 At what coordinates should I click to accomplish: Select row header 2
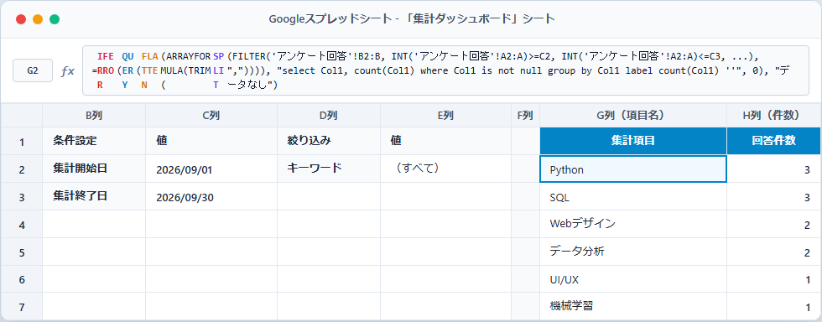[x=22, y=169]
